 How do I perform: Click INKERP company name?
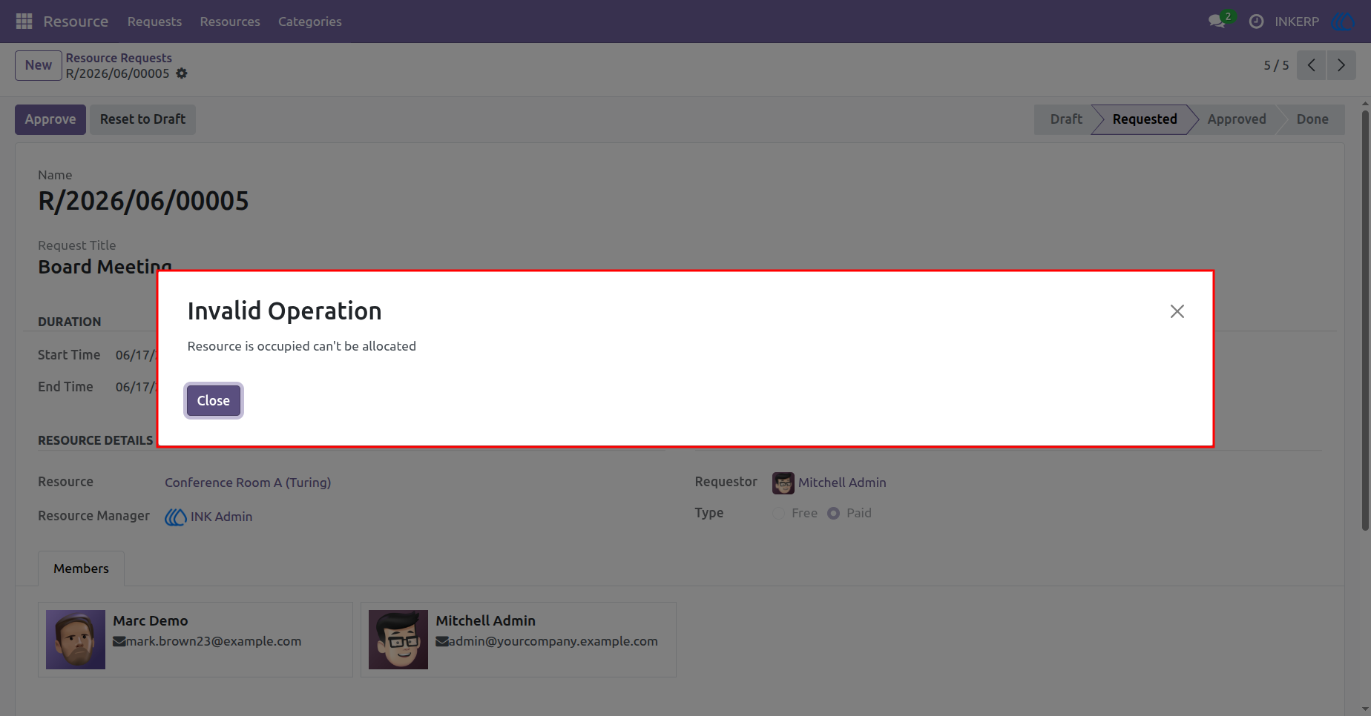1297,21
